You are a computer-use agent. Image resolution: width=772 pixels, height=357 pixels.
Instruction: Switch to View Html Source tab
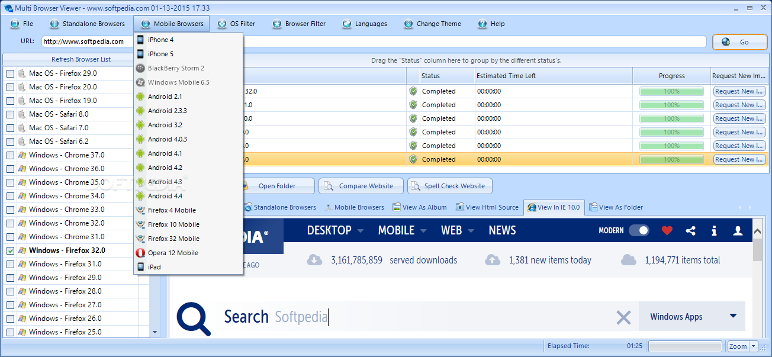(x=487, y=207)
